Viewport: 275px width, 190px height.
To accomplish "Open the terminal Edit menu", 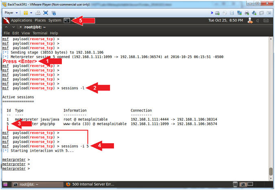I will [x=15, y=33].
